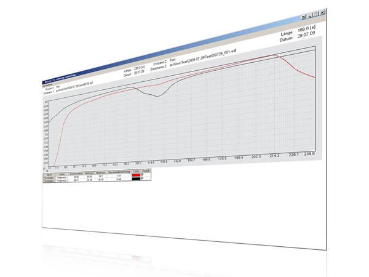Click the 226.1 x-axis label
The image size is (369, 277).
click(294, 155)
